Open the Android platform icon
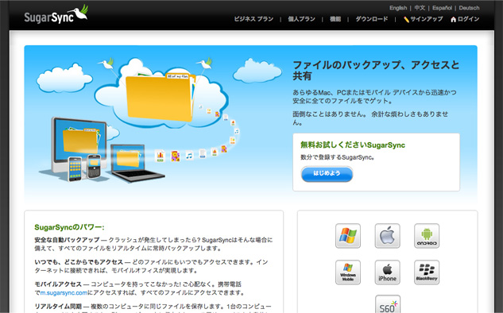 coord(427,236)
